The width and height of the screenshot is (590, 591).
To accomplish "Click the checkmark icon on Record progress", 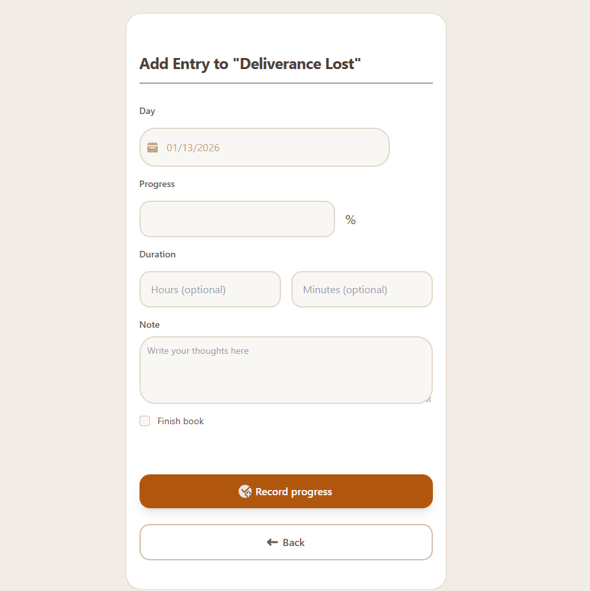I will [245, 491].
